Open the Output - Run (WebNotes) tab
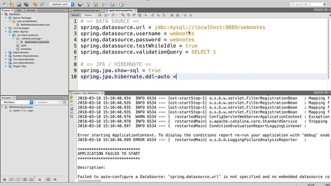Screen dimensions: 331x186 [86, 93]
